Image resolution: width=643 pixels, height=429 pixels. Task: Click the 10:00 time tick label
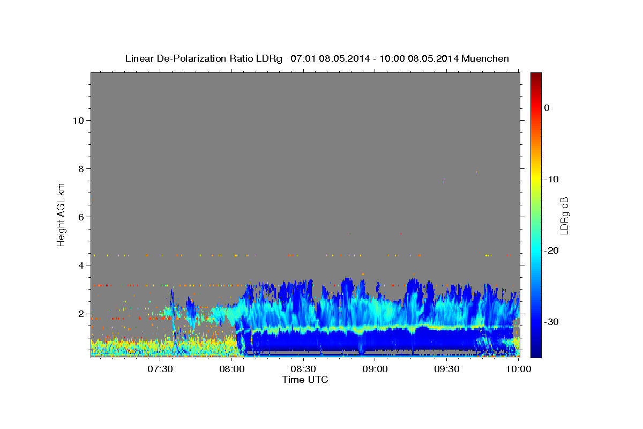(519, 369)
